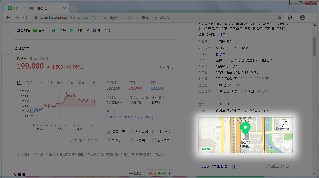Click the 정보오류 수정요청 button
Screen dimensions: 319x178
[x=279, y=166]
